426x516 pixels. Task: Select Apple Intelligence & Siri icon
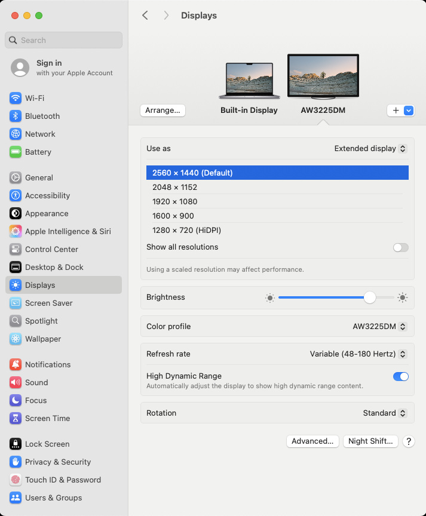pos(16,231)
